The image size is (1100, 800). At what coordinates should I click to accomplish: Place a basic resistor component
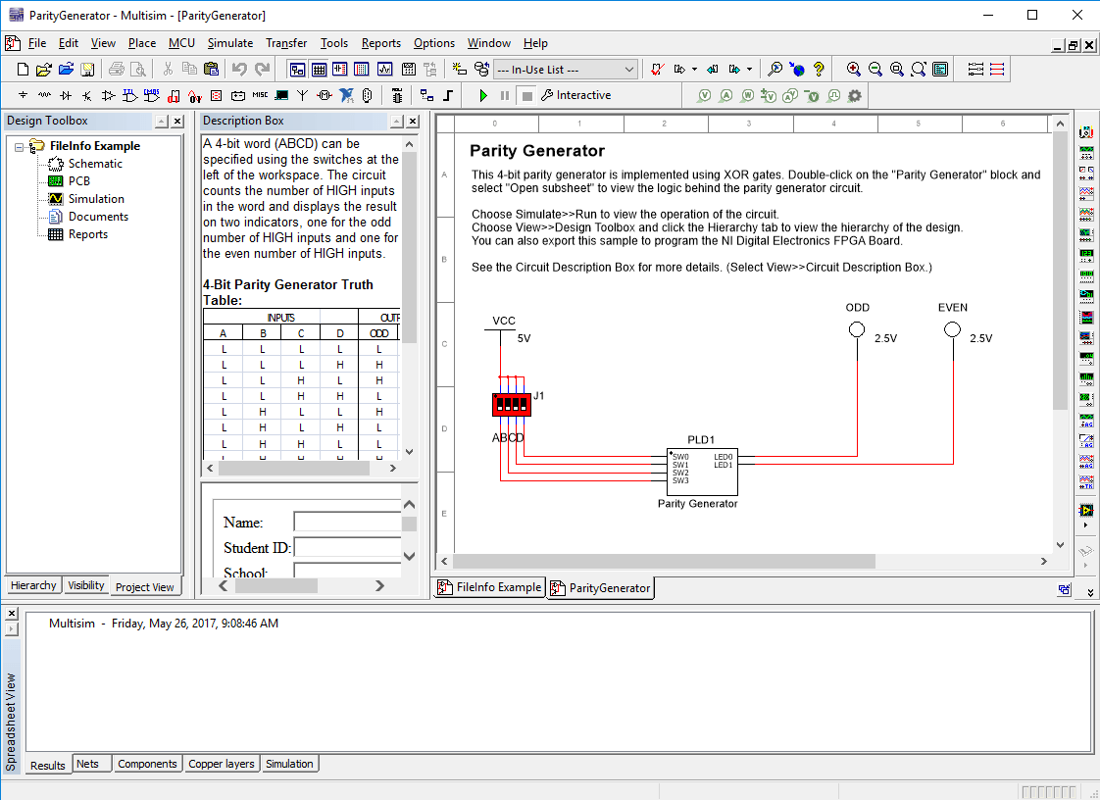tap(44, 95)
